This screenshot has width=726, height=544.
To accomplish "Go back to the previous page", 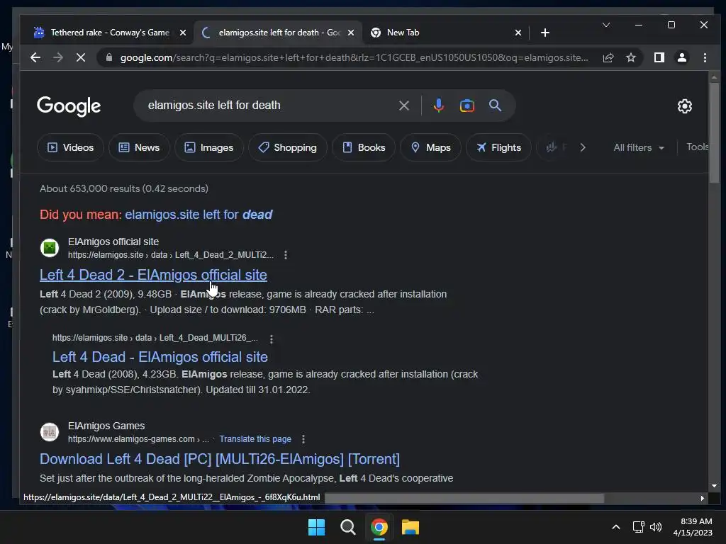I will click(35, 57).
